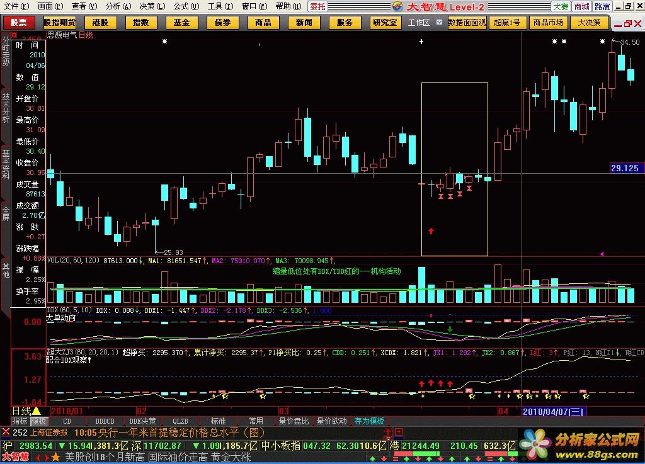Image resolution: width=645 pixels, height=464 pixels.
Task: Click the 委托 trading button
Action: 318,6
